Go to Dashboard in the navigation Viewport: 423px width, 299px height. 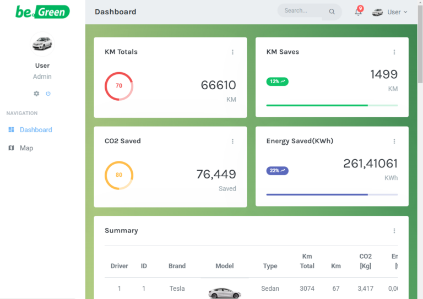[x=36, y=130]
